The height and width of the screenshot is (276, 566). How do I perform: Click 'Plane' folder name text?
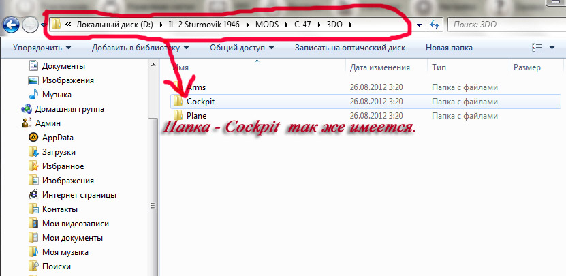[x=197, y=116]
